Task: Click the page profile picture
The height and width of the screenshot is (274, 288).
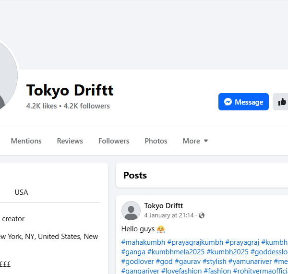Action: (7, 75)
